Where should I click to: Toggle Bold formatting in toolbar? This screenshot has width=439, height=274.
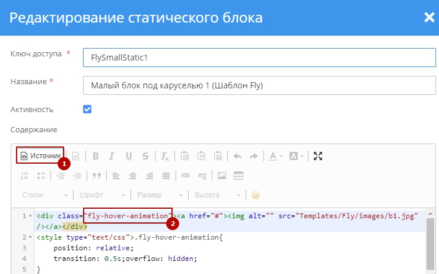[95, 156]
